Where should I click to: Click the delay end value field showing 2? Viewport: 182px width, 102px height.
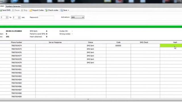(x=15, y=17)
